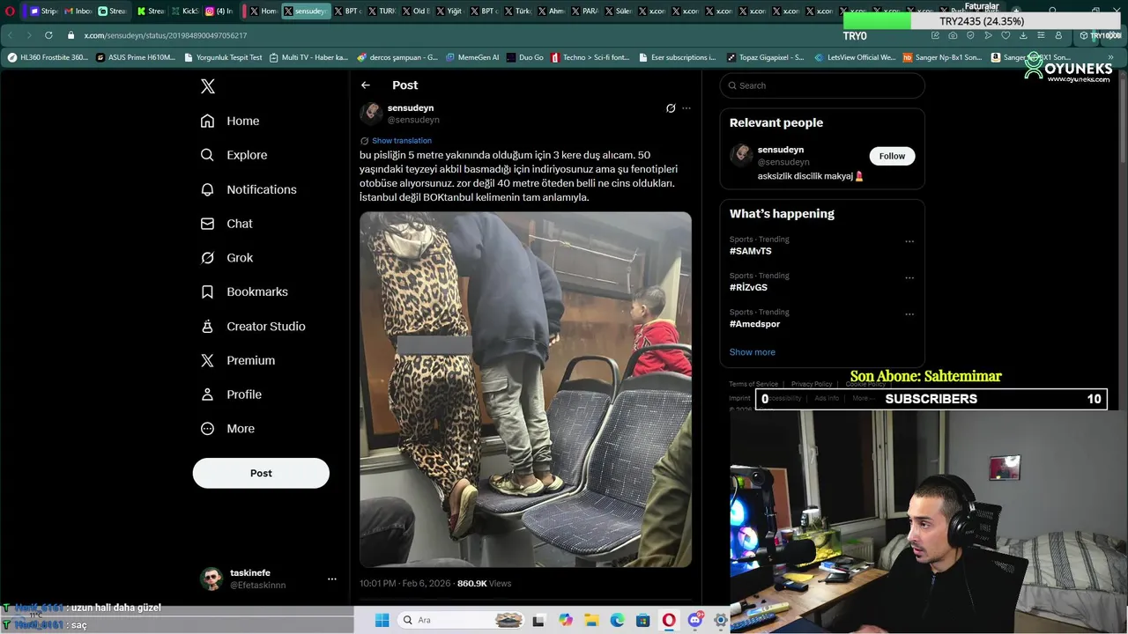The image size is (1128, 634).
Task: Click the back arrow beside Post heading
Action: pos(366,85)
